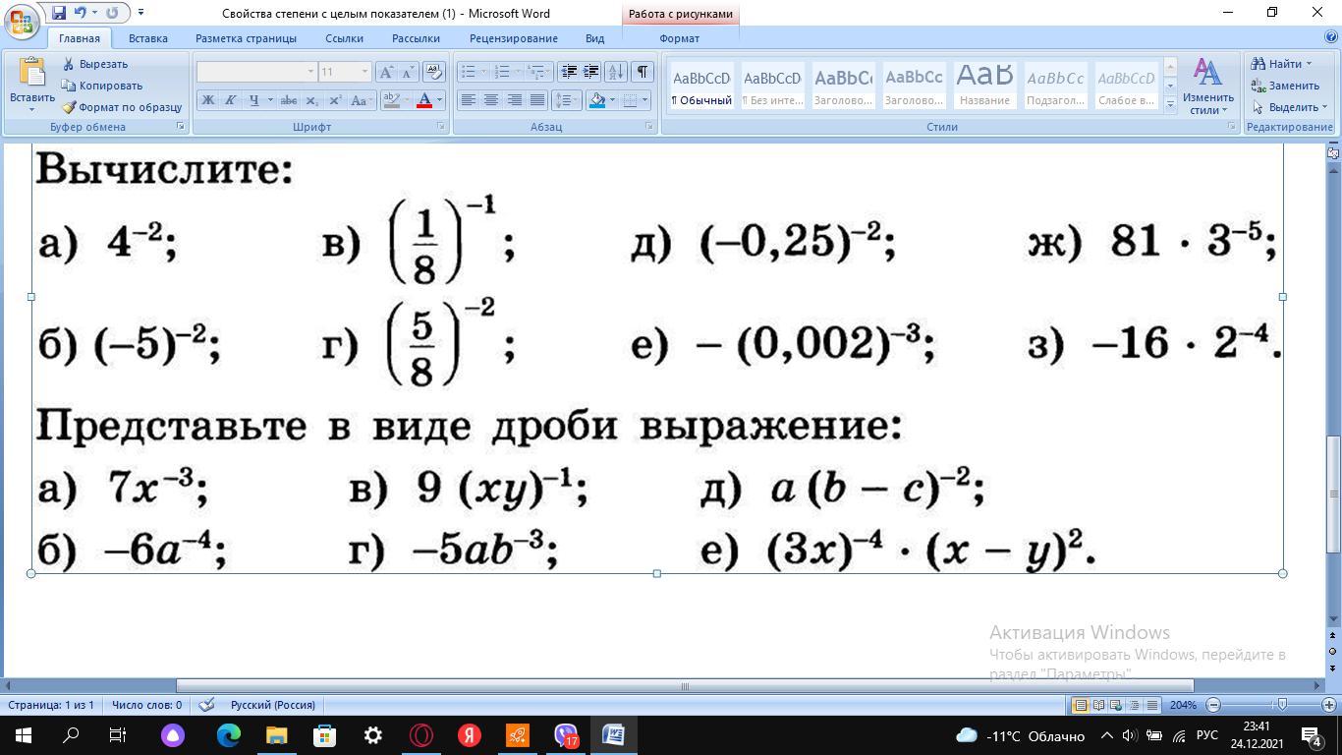The width and height of the screenshot is (1342, 755).
Task: Cut selection with Вырезать
Action: (x=95, y=64)
